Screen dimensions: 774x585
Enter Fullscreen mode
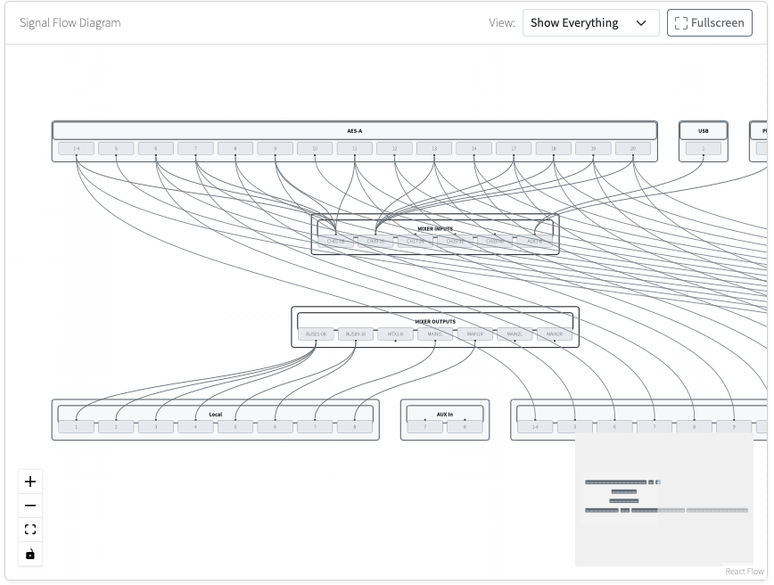point(709,22)
